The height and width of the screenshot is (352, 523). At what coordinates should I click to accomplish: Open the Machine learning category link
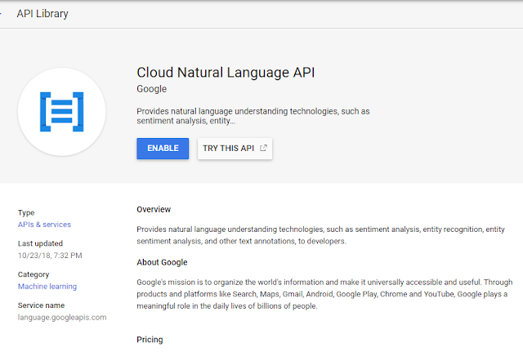point(47,287)
